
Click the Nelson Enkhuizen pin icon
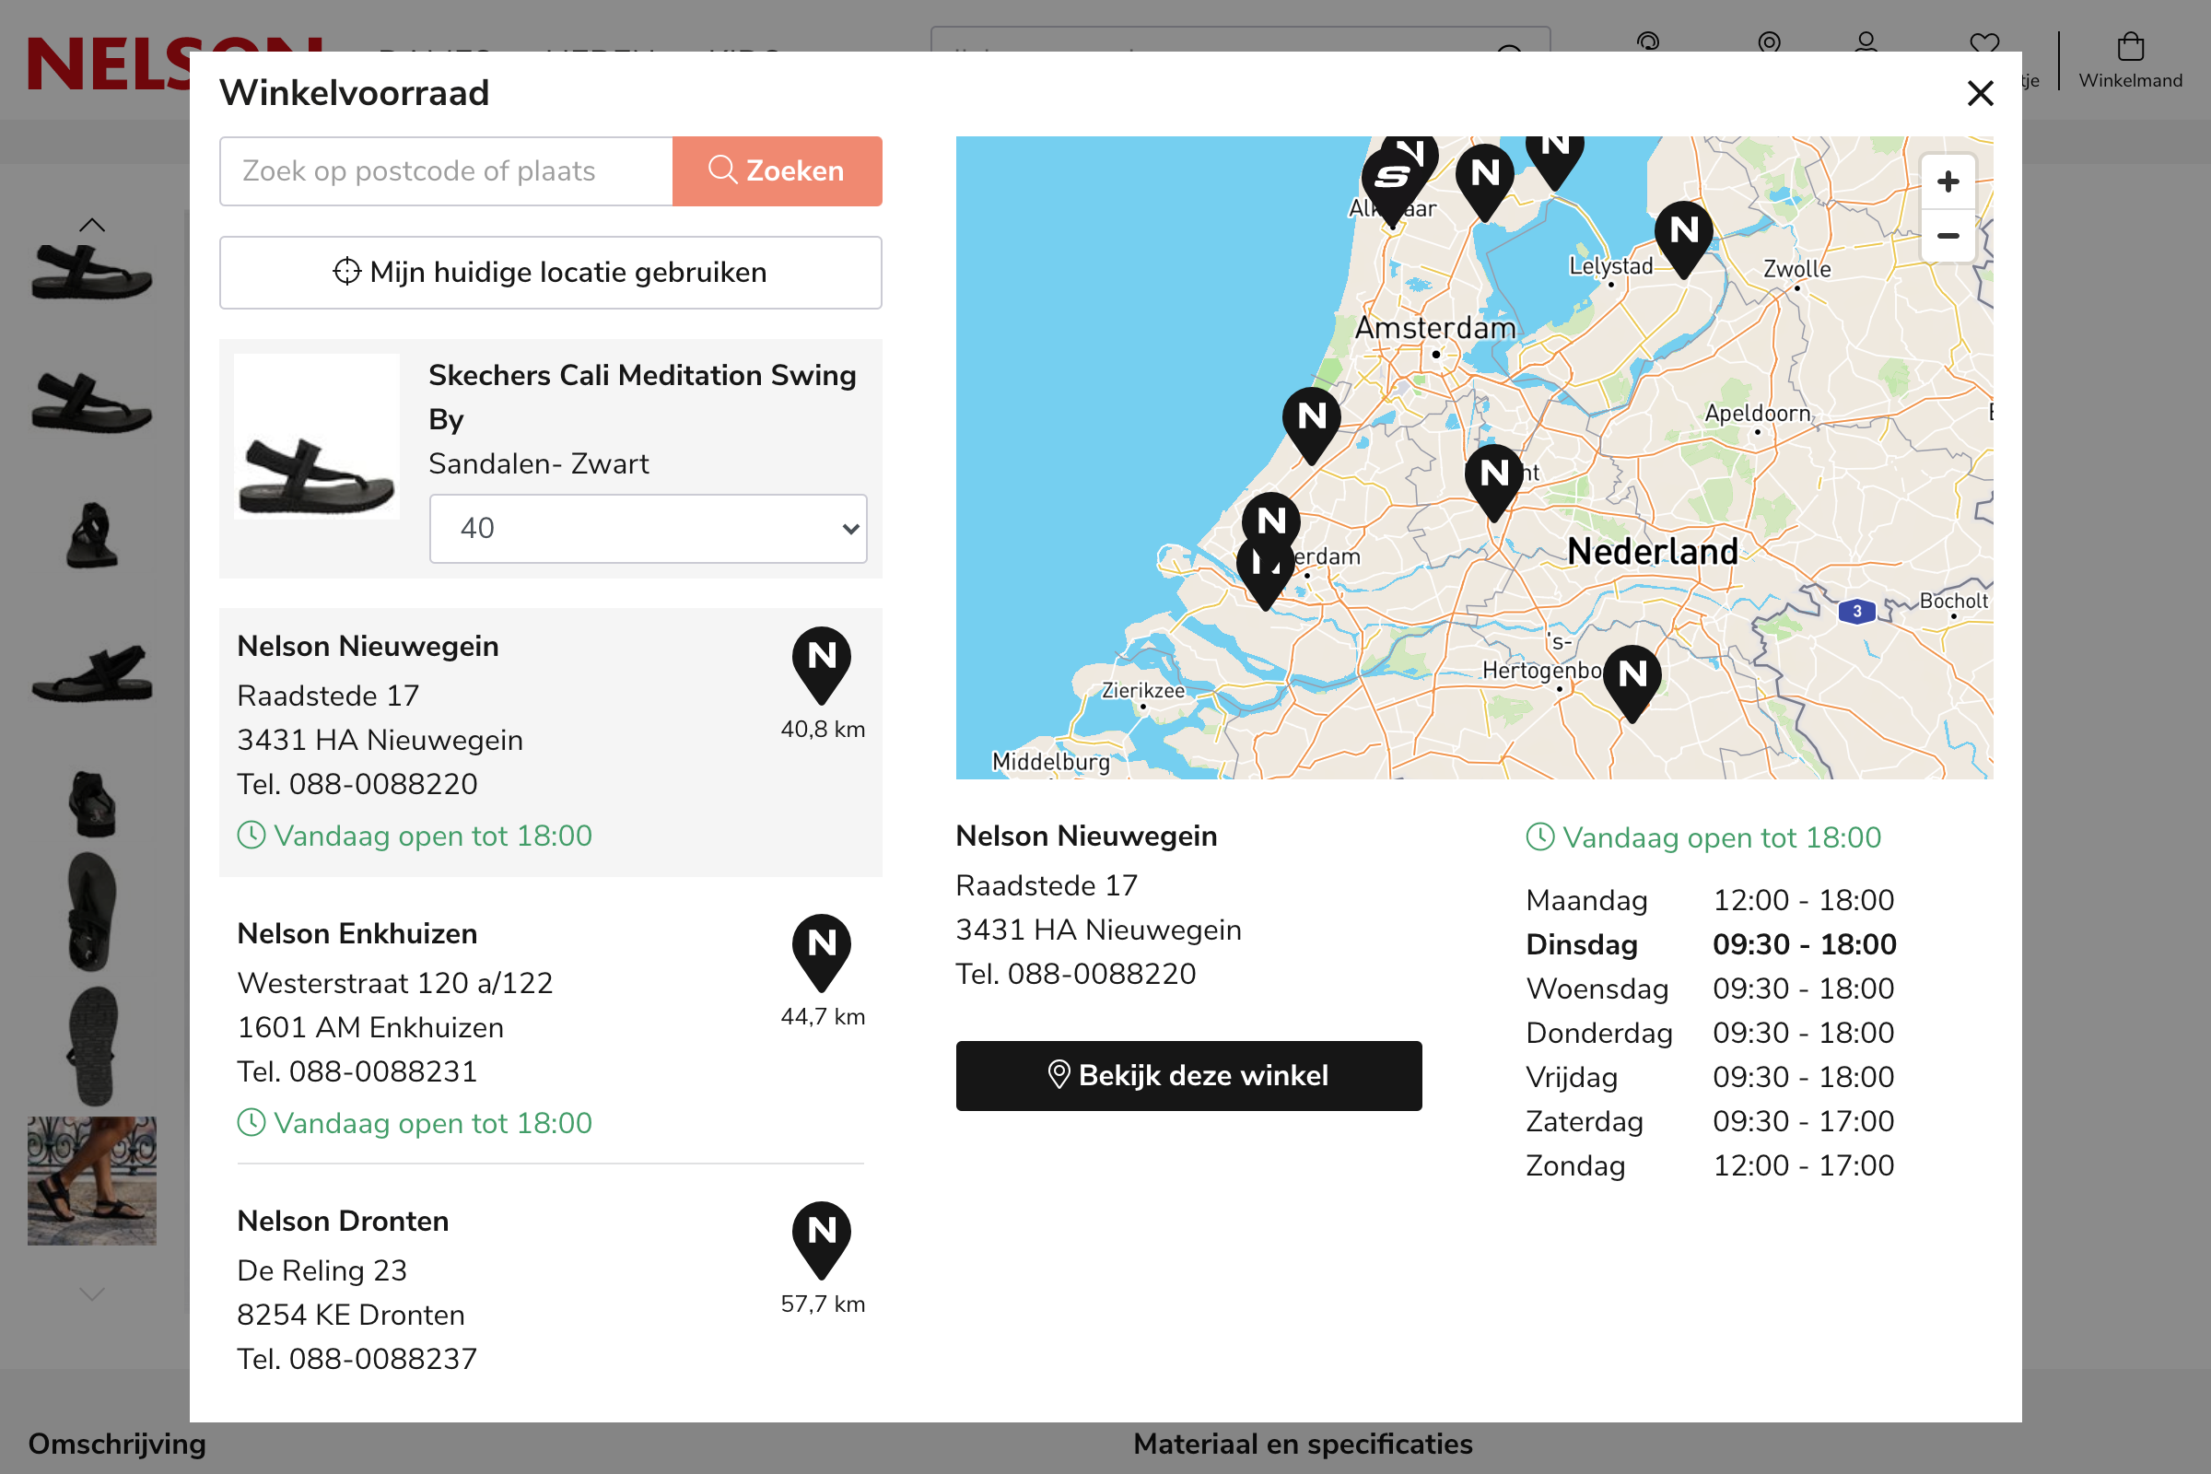click(x=821, y=948)
